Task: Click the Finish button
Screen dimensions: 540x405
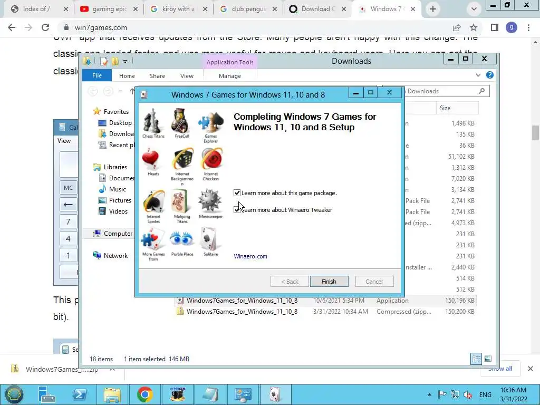Action: coord(329,282)
